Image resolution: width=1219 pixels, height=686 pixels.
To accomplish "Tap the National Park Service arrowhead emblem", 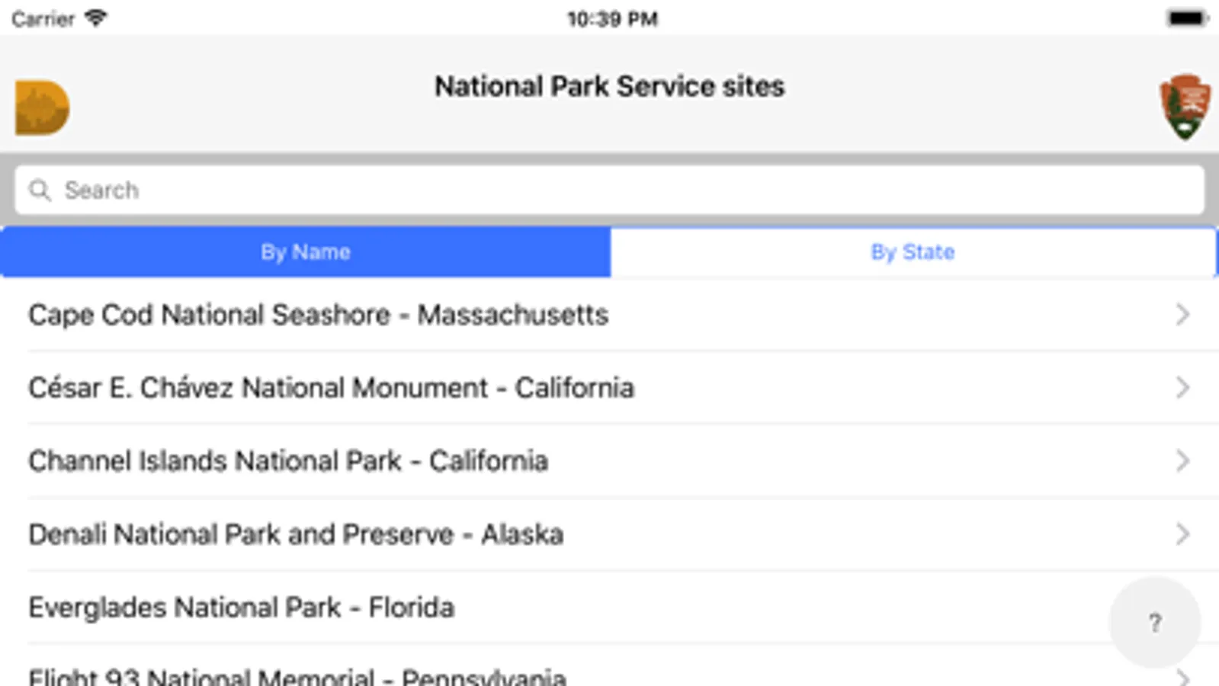I will tap(1185, 107).
